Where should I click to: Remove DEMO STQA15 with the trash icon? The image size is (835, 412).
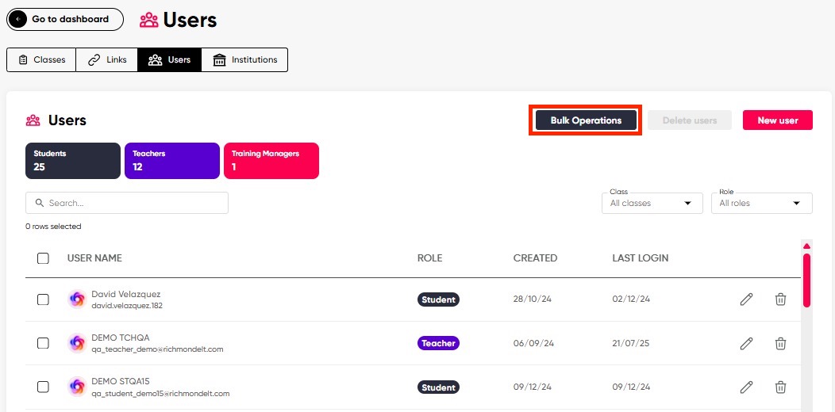pyautogui.click(x=780, y=387)
